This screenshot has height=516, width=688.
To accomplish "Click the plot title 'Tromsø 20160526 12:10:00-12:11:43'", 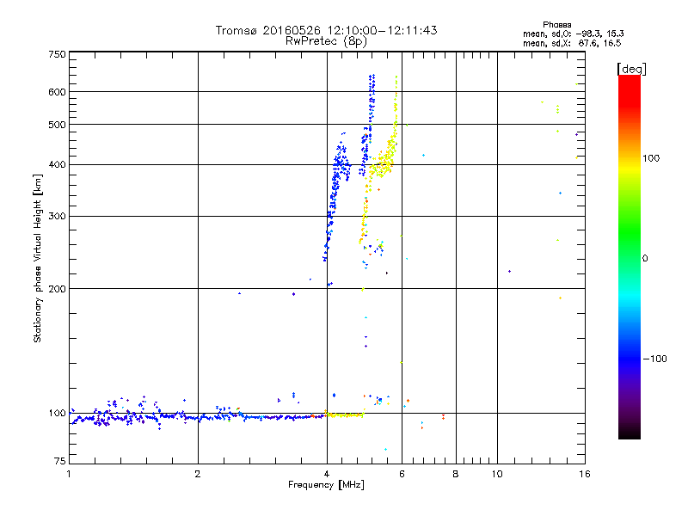I will 326,30.
